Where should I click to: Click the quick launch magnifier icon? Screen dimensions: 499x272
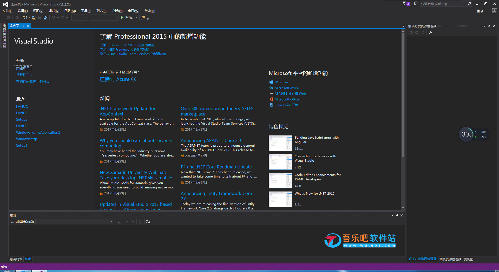coord(469,4)
